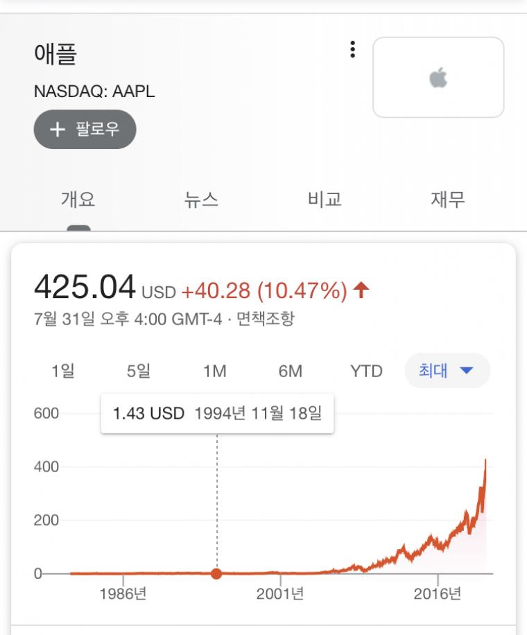This screenshot has width=527, height=635.
Task: Go to the 재무 tab
Action: pyautogui.click(x=447, y=200)
